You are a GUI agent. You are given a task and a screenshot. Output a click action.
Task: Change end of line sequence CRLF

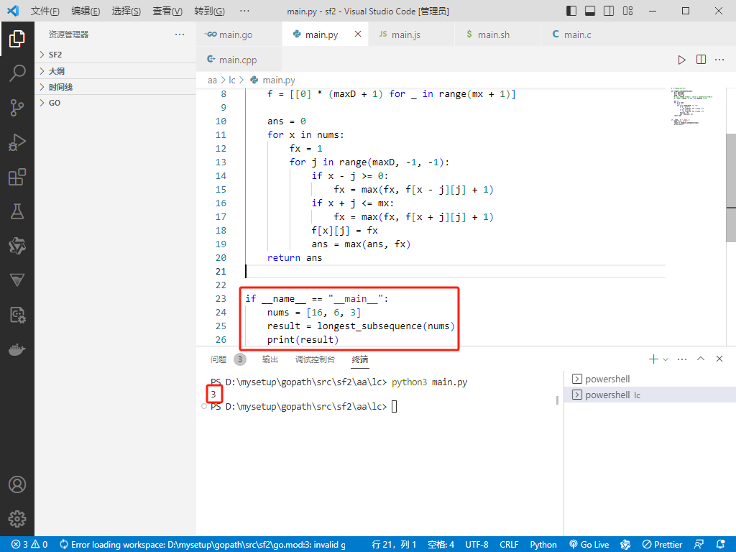509,545
